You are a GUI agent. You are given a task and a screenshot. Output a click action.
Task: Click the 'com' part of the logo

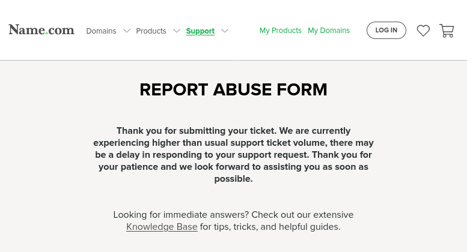click(61, 31)
